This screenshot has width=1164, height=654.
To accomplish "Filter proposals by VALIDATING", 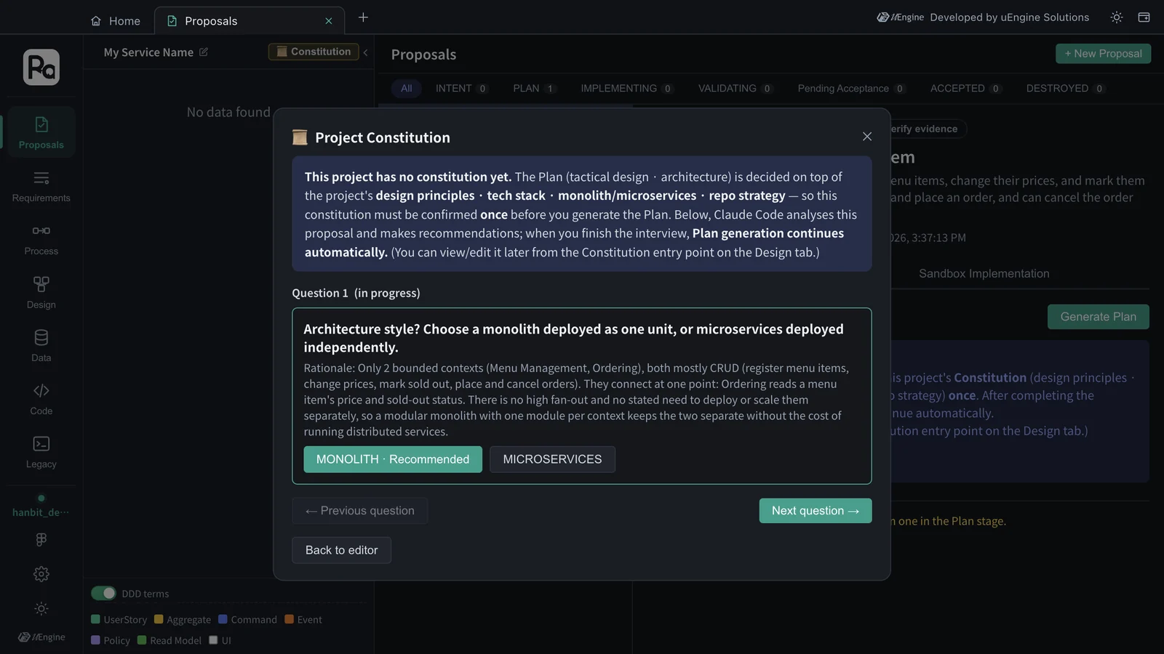I will point(735,89).
